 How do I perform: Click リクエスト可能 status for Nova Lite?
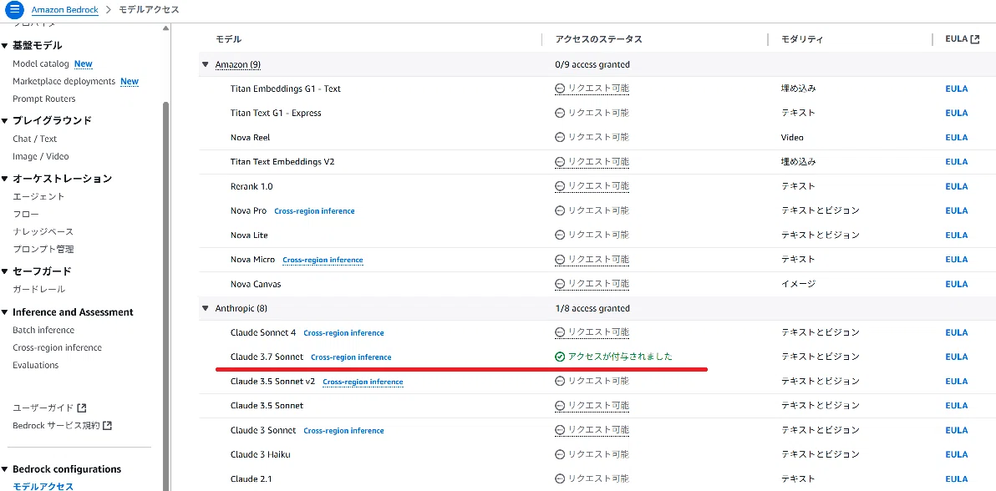pos(598,235)
